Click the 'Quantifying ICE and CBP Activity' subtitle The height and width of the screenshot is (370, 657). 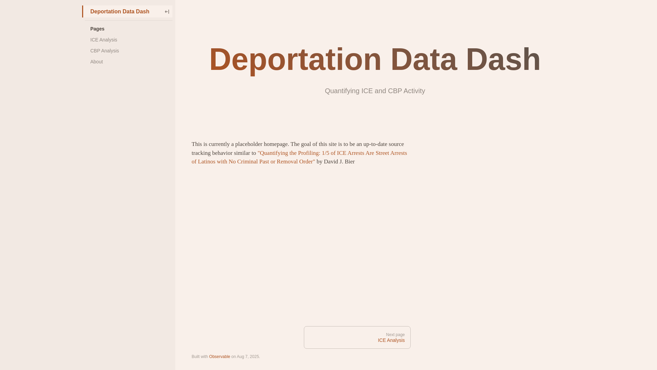click(375, 91)
